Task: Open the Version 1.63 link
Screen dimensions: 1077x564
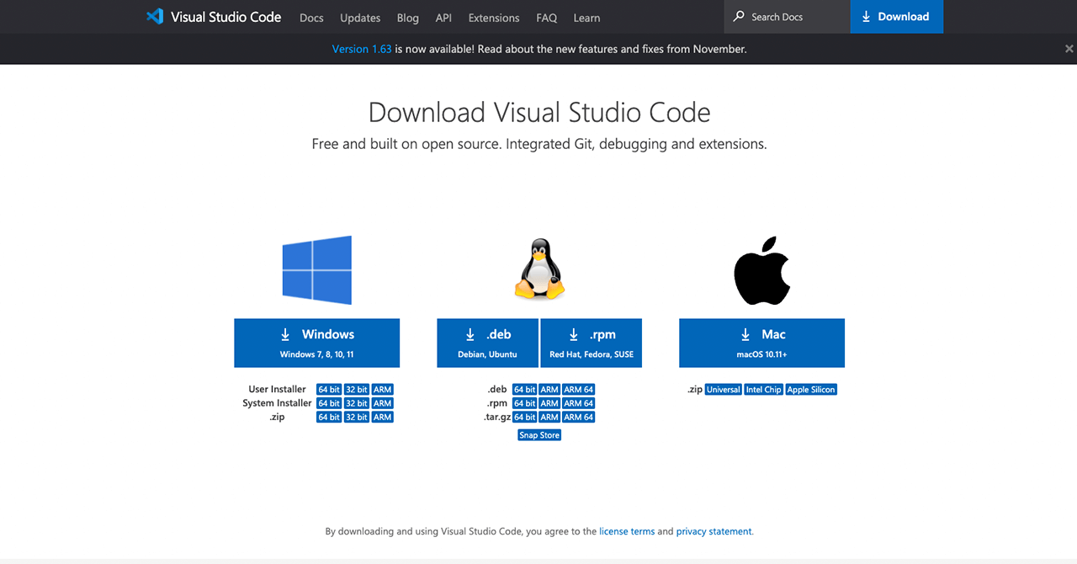Action: click(x=362, y=49)
